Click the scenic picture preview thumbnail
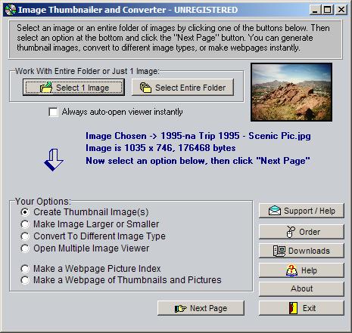This screenshot has height=333, width=352. [291, 92]
